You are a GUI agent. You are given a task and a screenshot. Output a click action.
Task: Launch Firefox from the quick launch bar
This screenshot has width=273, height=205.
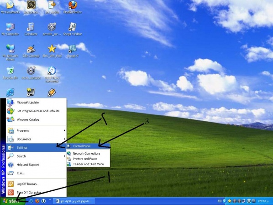click(37, 201)
